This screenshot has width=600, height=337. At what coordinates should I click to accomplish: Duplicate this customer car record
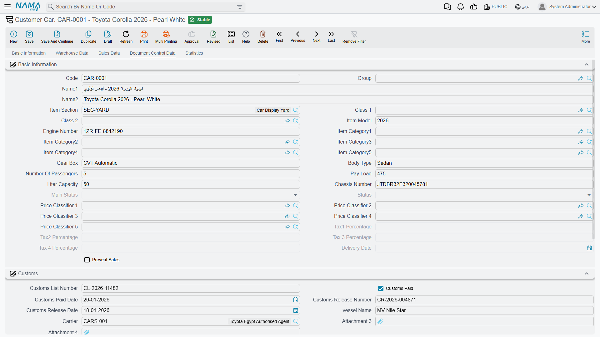(88, 37)
